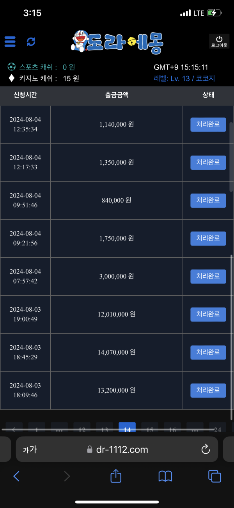
Task: Select page 14 in pagination
Action: tap(127, 428)
